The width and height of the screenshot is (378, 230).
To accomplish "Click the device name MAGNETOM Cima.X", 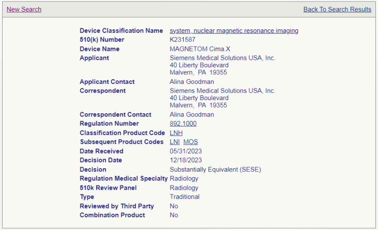I will [200, 49].
